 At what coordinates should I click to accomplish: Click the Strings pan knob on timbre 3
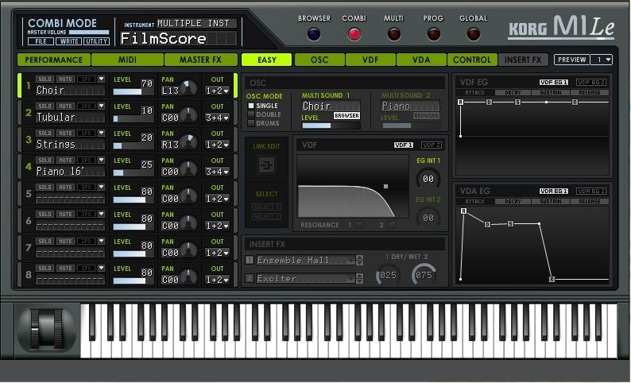pyautogui.click(x=188, y=141)
